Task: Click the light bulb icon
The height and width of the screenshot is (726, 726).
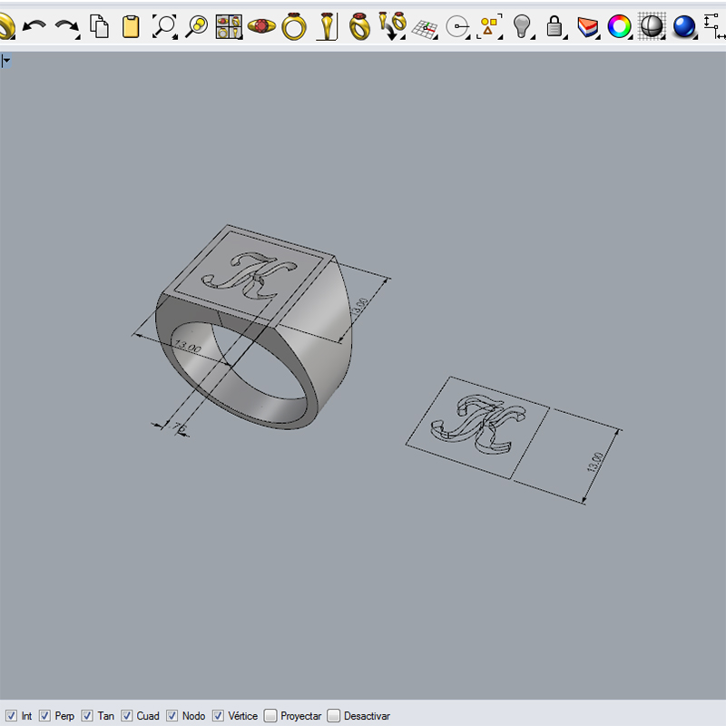Action: click(522, 26)
